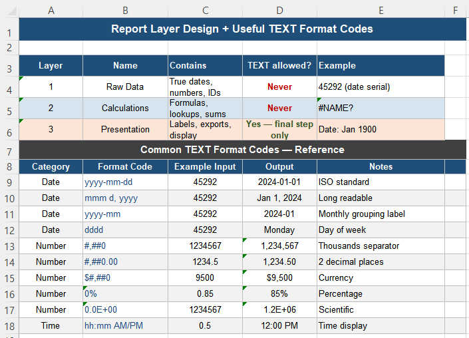Viewport: 469px width, 338px height.
Task: Click 'Formulas, lookups, sums' cell
Action: click(x=205, y=108)
